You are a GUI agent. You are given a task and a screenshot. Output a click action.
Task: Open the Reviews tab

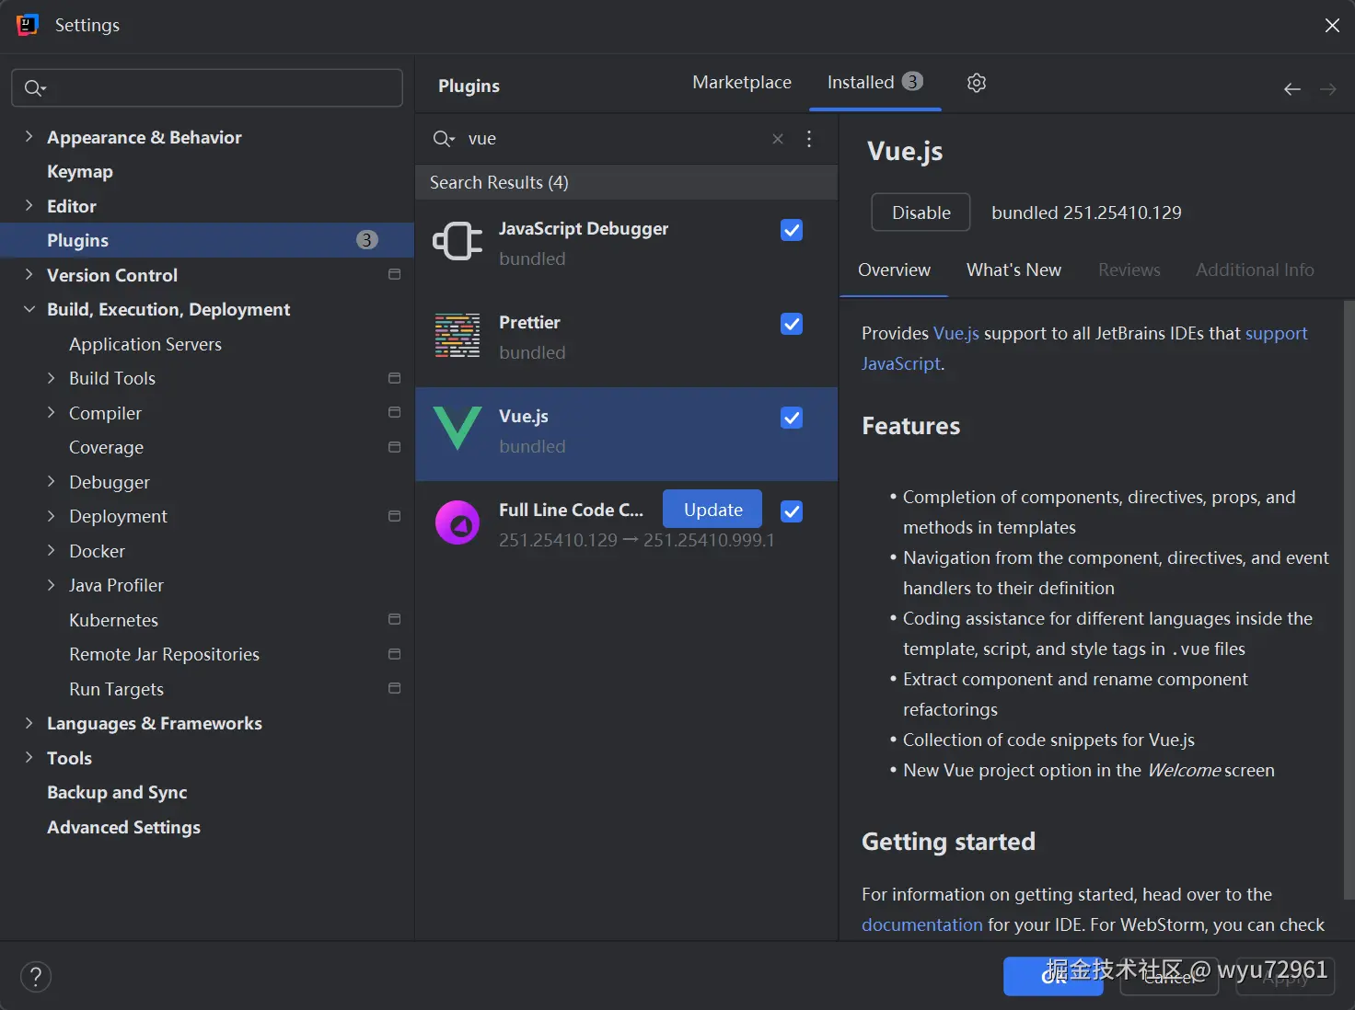tap(1129, 270)
